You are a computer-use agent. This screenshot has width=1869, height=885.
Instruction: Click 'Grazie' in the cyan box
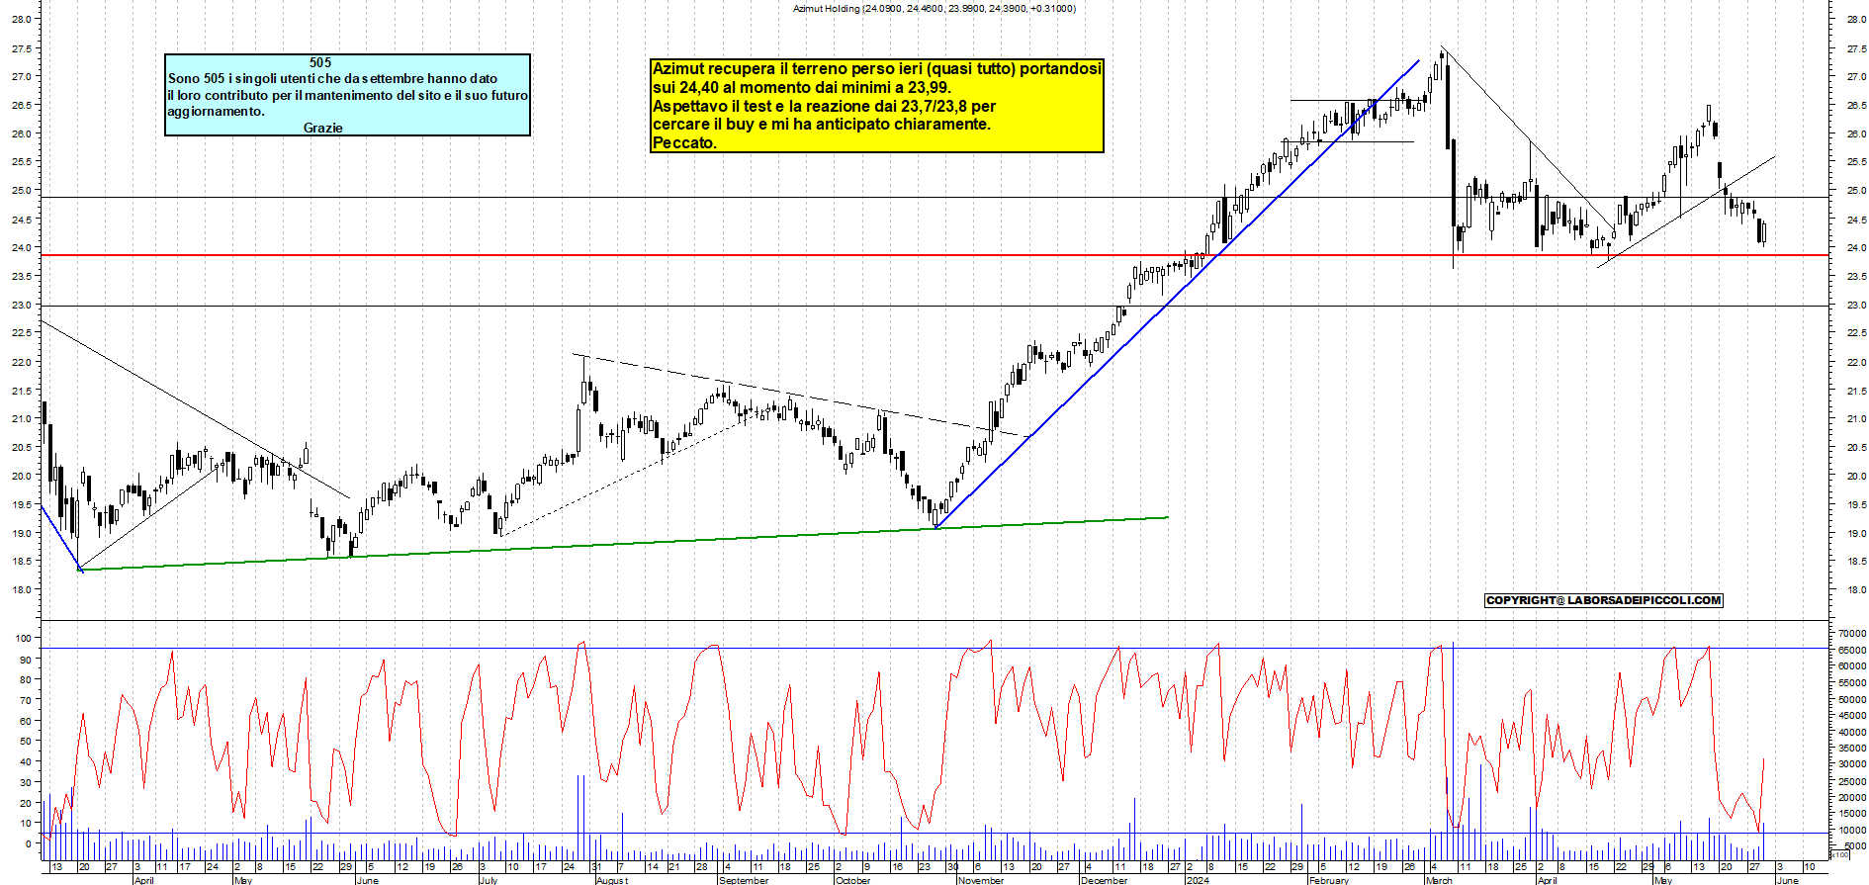(x=322, y=128)
